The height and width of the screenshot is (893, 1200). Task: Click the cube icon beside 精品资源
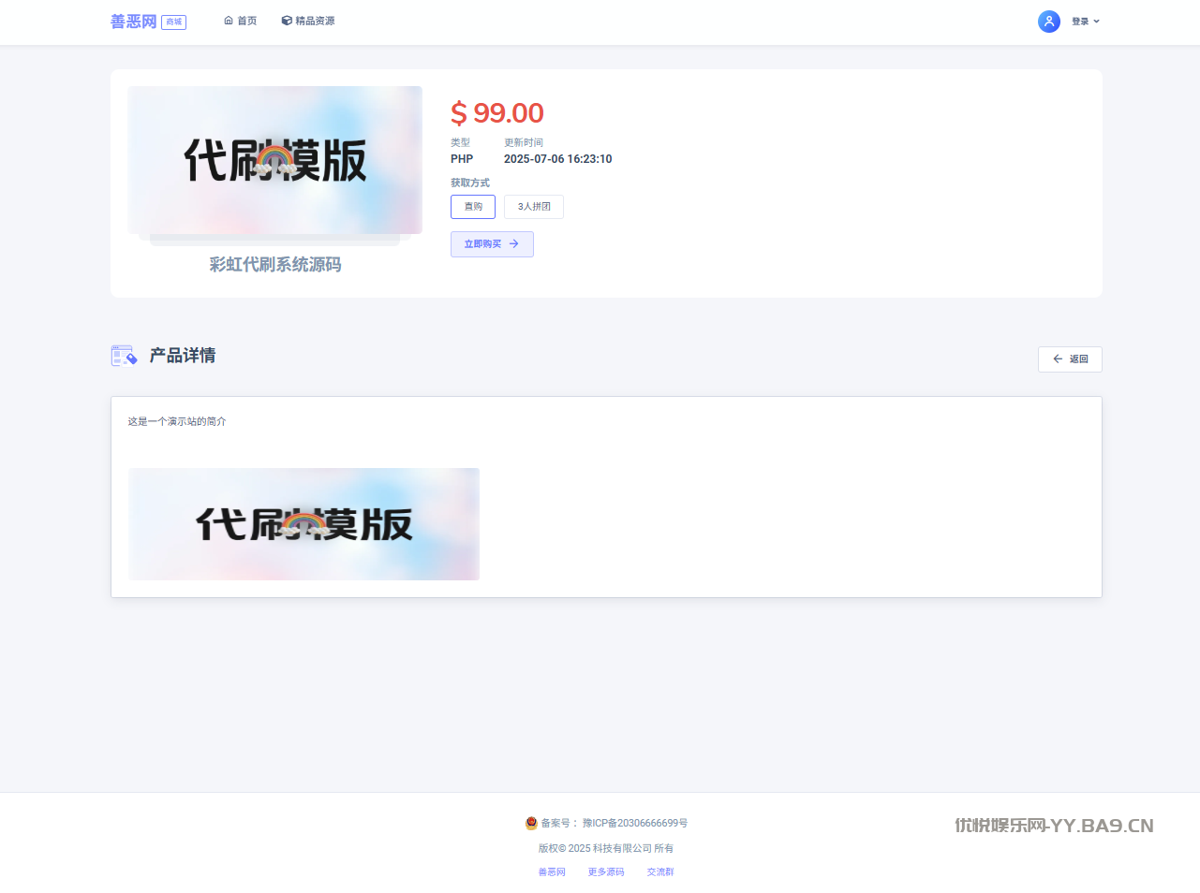pos(287,21)
